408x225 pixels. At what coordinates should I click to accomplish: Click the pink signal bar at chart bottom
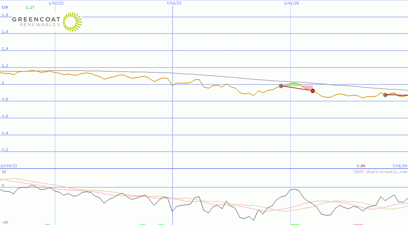click(358, 224)
